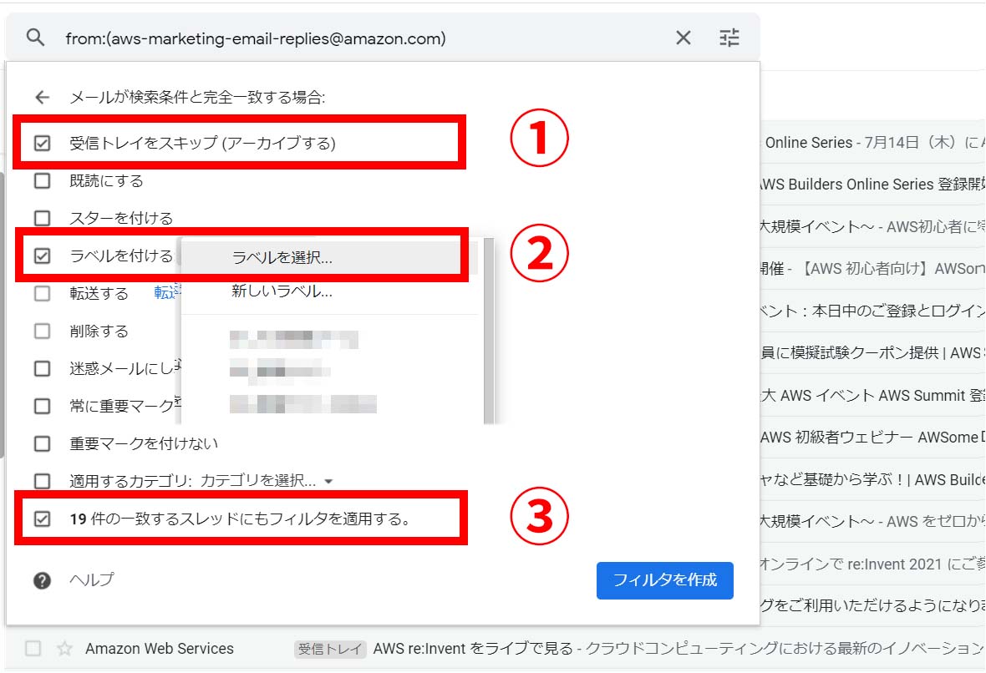The height and width of the screenshot is (673, 986).
Task: Check 既読にする checkbox
Action: (x=42, y=181)
